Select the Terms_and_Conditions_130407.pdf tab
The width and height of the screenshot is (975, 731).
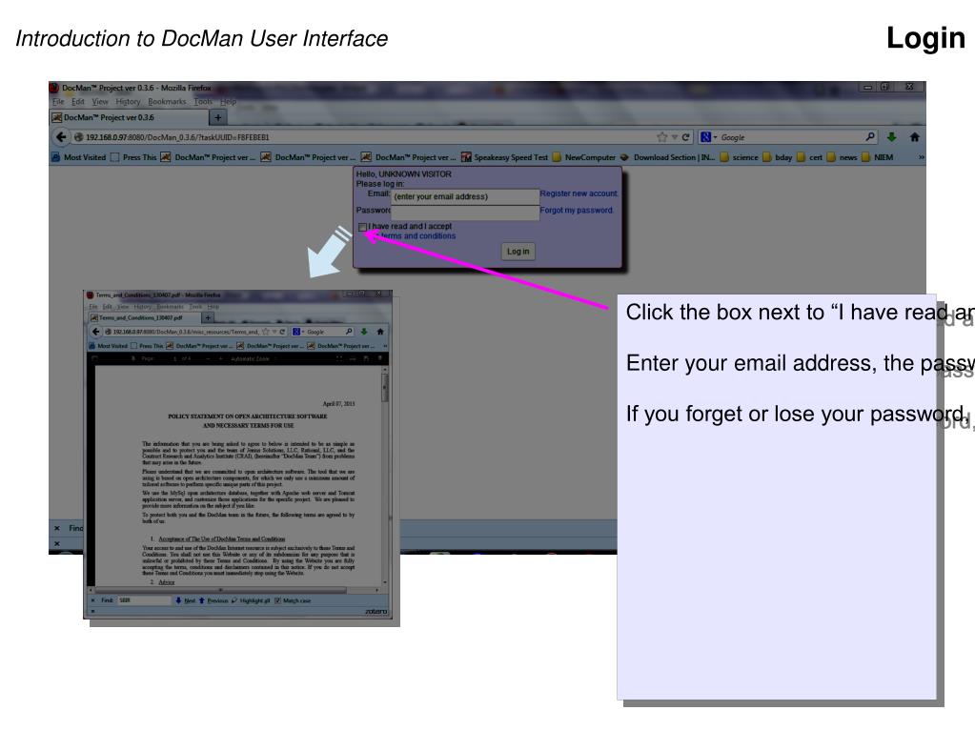click(144, 317)
